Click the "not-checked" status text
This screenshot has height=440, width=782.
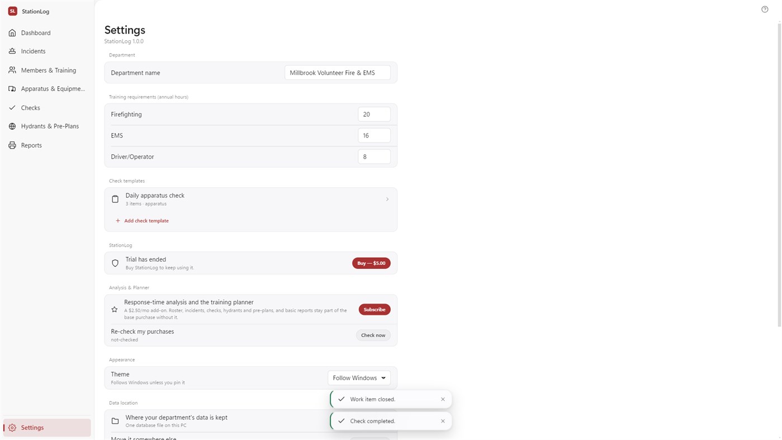pos(124,340)
